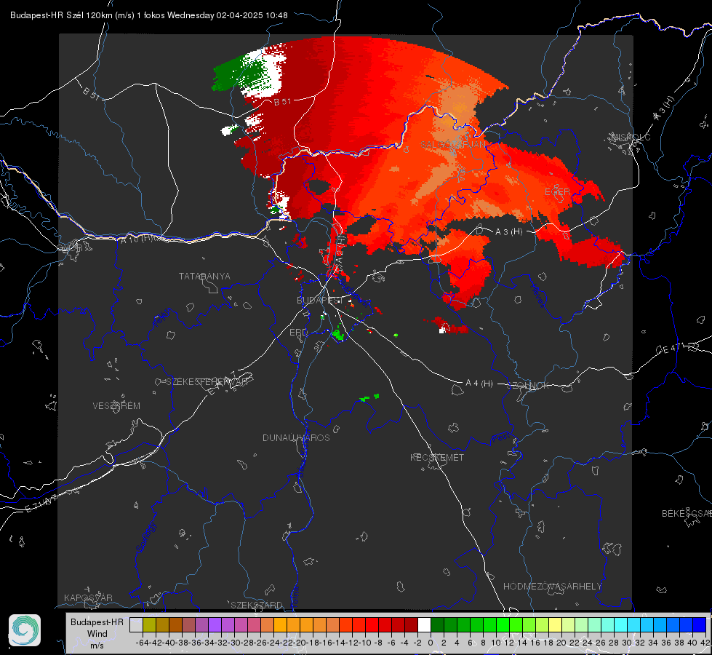Click the dark blue swatch between 40 and 42
Screen dimensions: 712x655
(700, 624)
